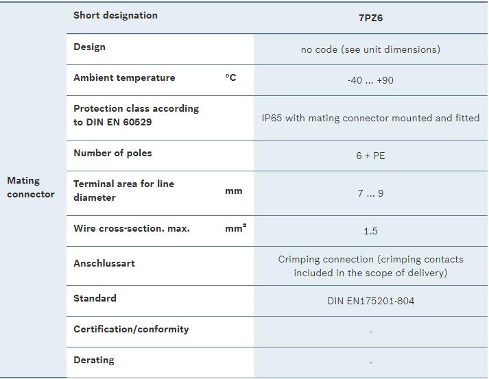Screen dimensions: 489x379
Task: Click 'Terminal area for line diameter' label
Action: pos(123,191)
